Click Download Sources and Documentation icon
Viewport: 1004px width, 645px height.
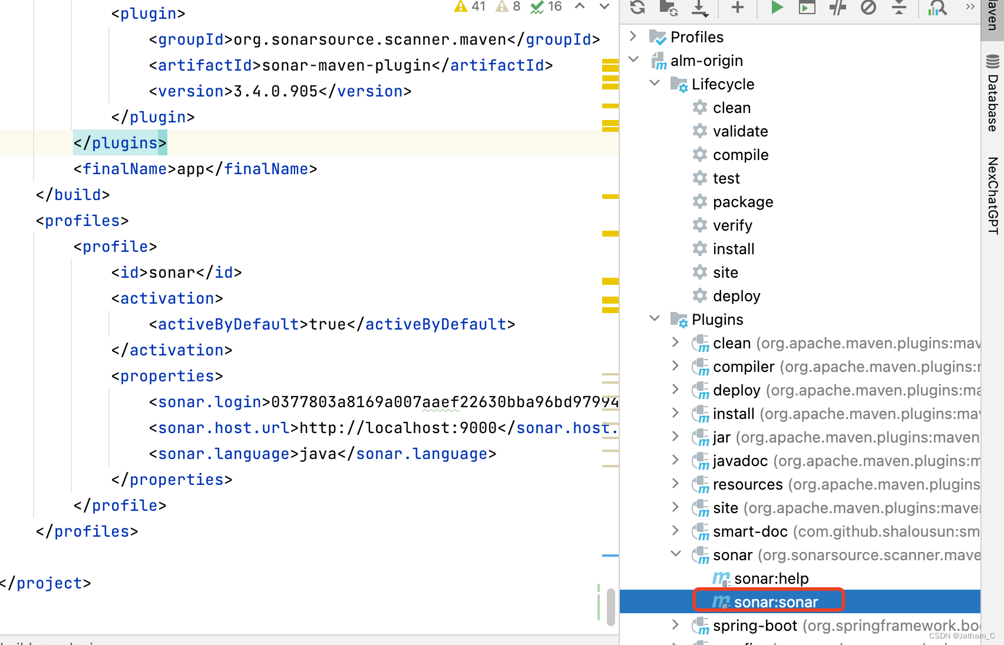700,7
